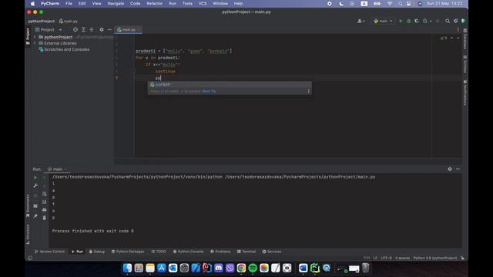Open Run panel settings gear
The image size is (493, 277).
pos(450,169)
